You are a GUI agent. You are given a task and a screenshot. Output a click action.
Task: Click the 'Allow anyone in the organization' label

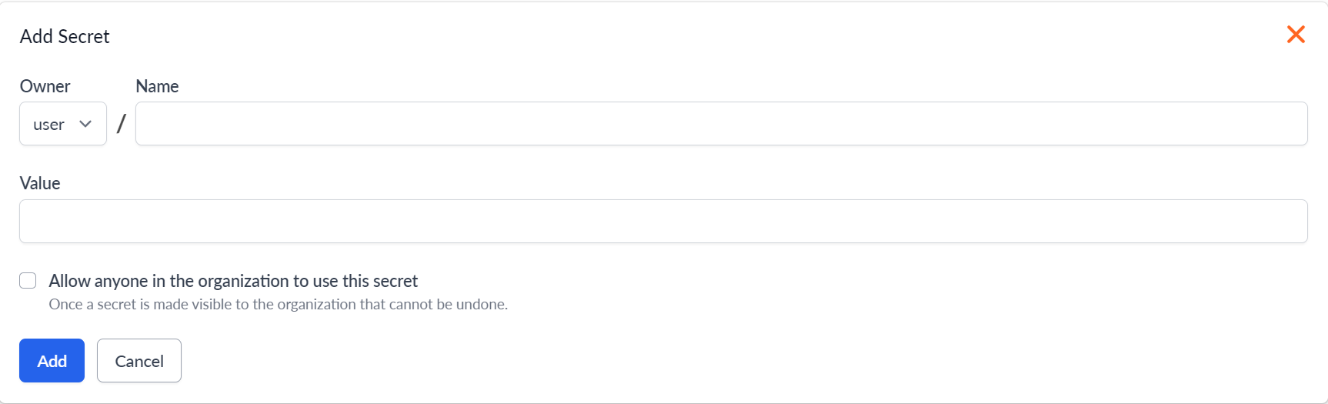pos(233,281)
